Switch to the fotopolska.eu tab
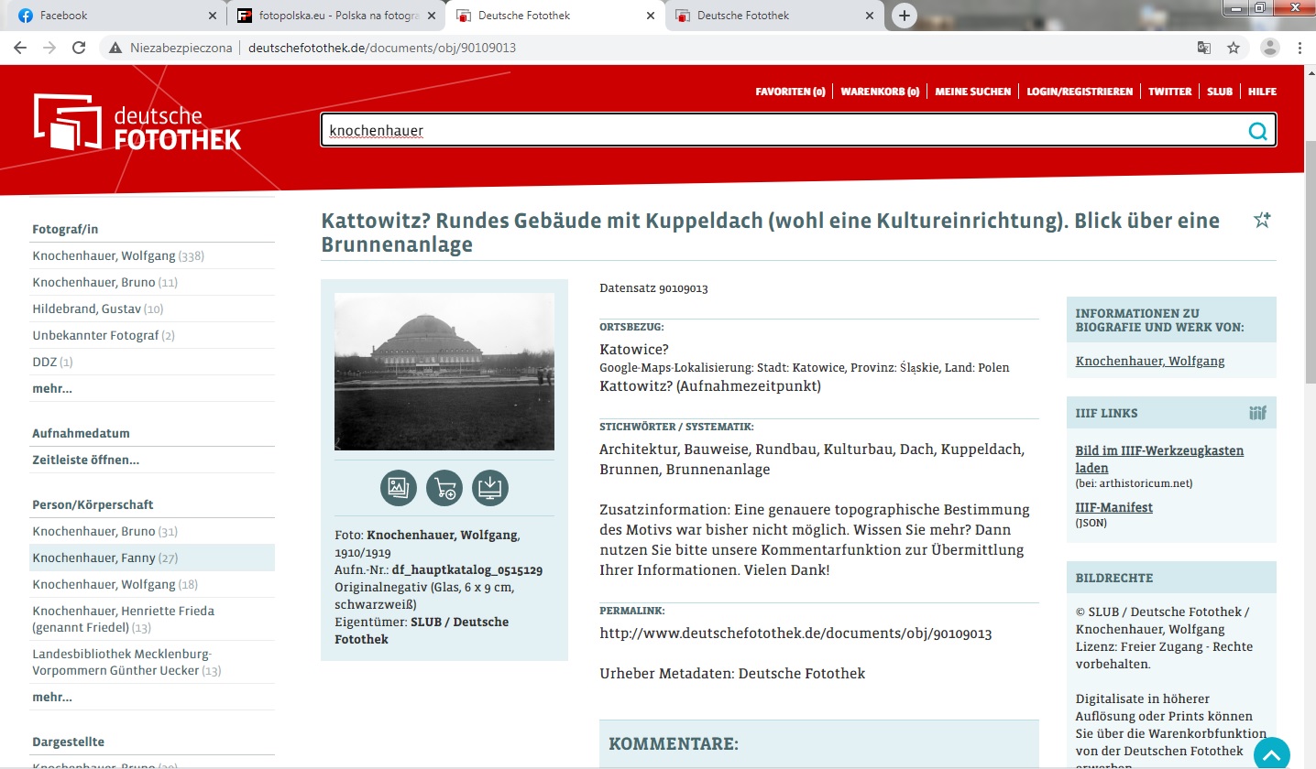Image resolution: width=1316 pixels, height=769 pixels. [330, 16]
